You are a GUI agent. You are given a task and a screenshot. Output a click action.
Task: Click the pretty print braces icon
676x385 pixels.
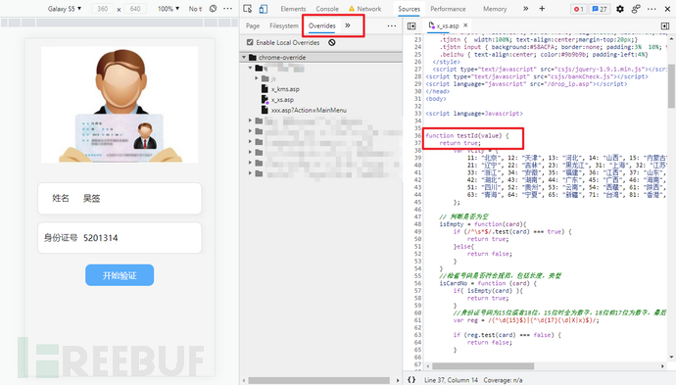[x=411, y=380]
